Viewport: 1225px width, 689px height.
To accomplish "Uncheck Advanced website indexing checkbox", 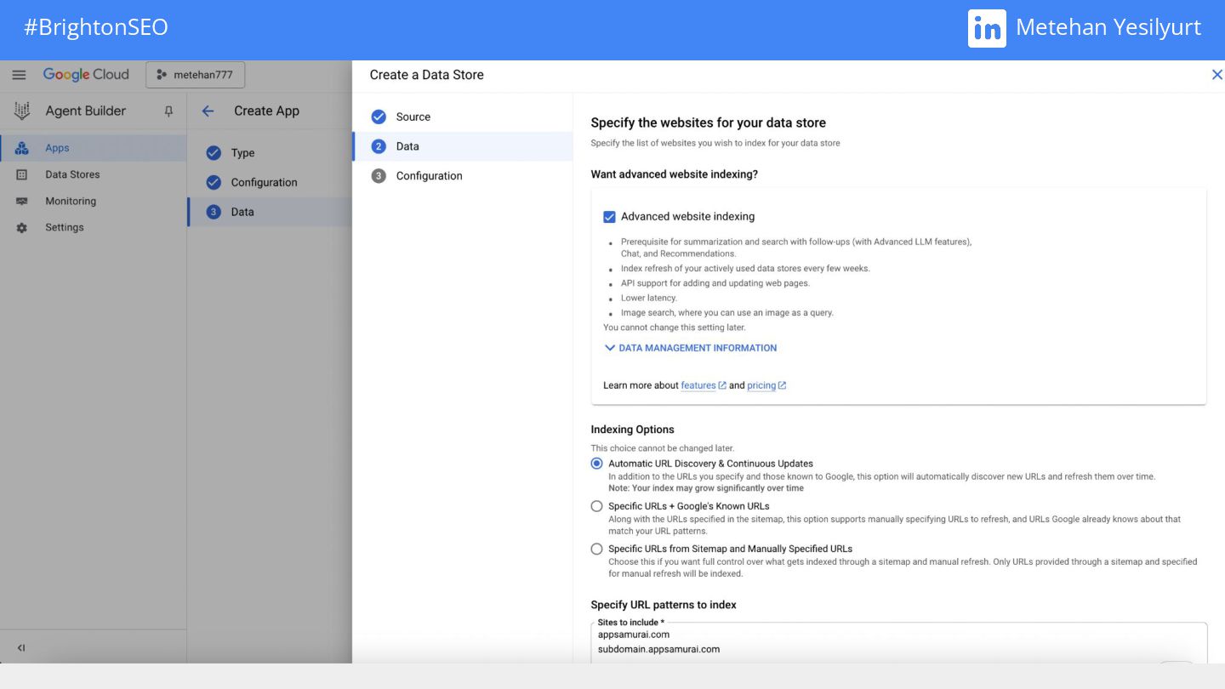I will [x=609, y=217].
